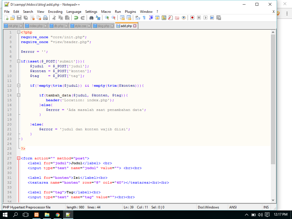The width and height of the screenshot is (292, 219).
Task: Close the db.php tab
Action: (66, 26)
